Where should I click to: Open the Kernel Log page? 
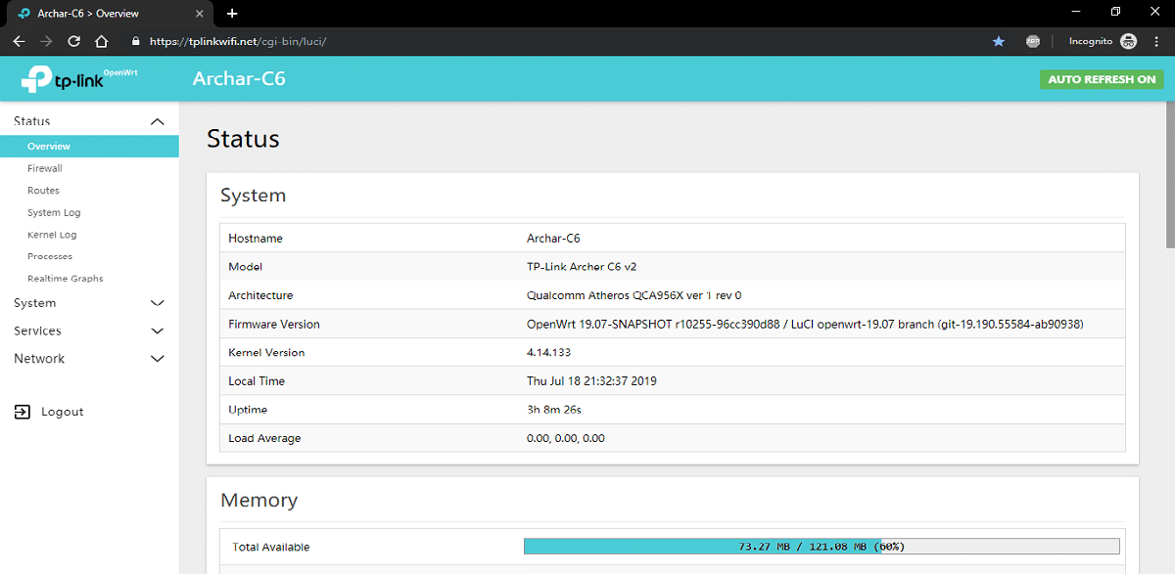52,235
